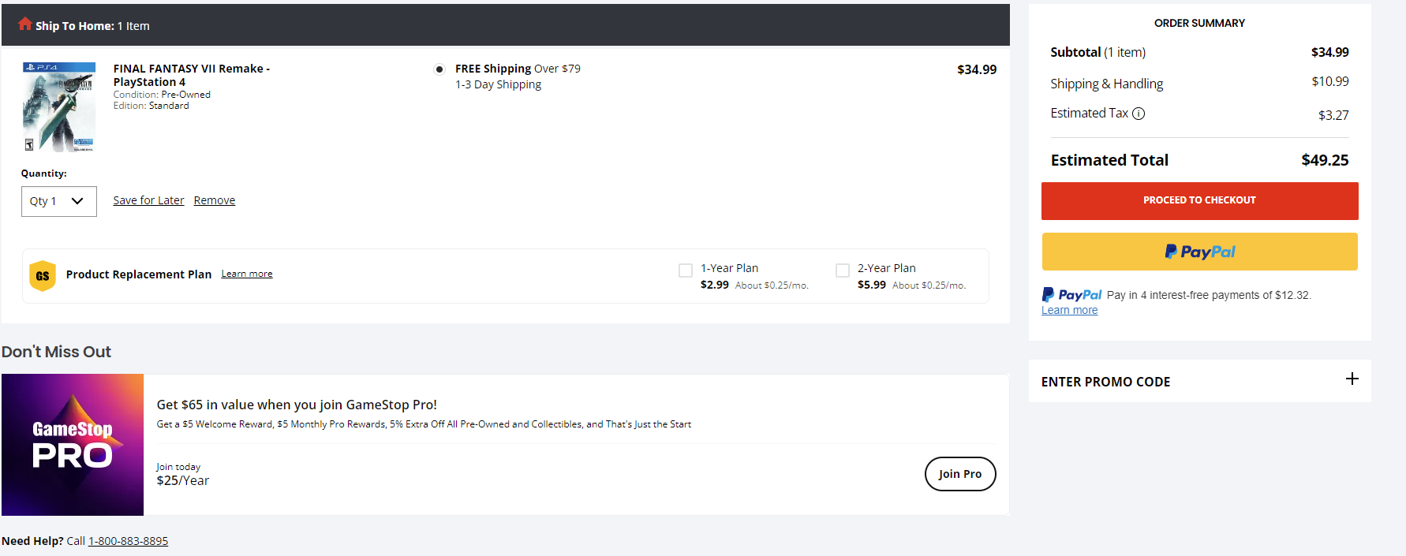Call the 1-800-883-8895 help number link
The image size is (1406, 556).
pos(128,541)
